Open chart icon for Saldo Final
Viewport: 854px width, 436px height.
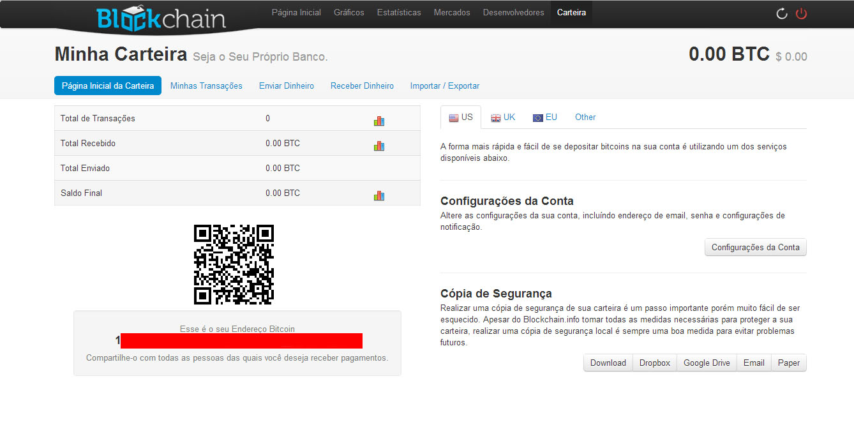click(x=379, y=195)
